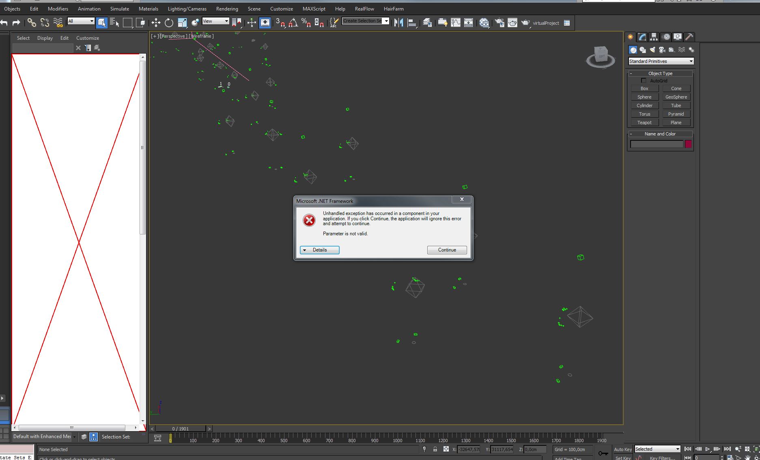
Task: Enable the AutoGrid checkbox
Action: 644,81
